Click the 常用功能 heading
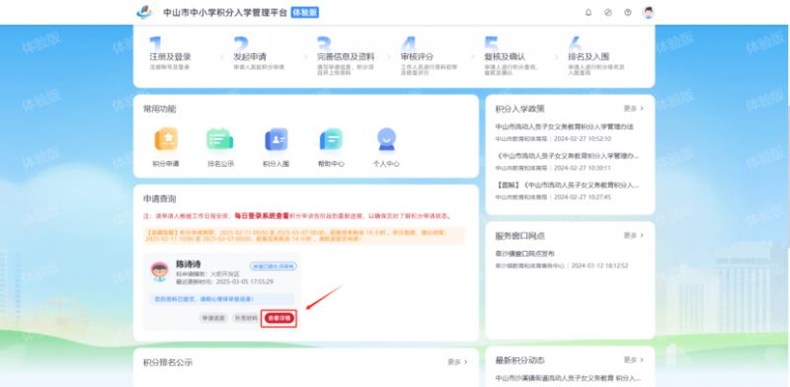 tap(160, 109)
